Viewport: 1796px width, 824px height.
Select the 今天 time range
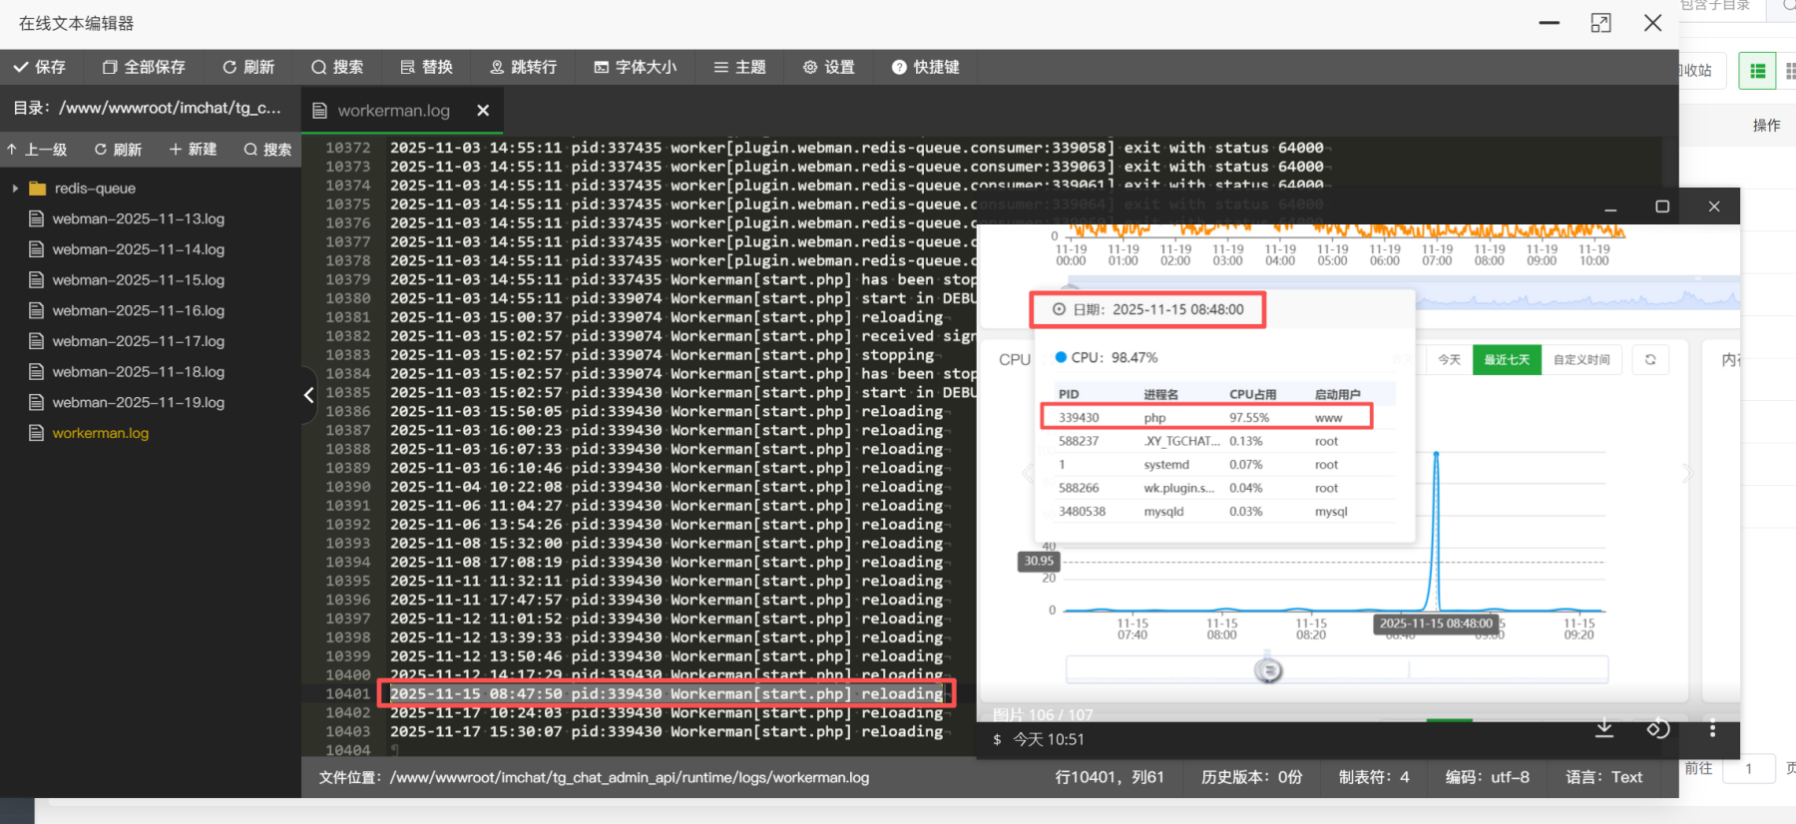click(1449, 360)
